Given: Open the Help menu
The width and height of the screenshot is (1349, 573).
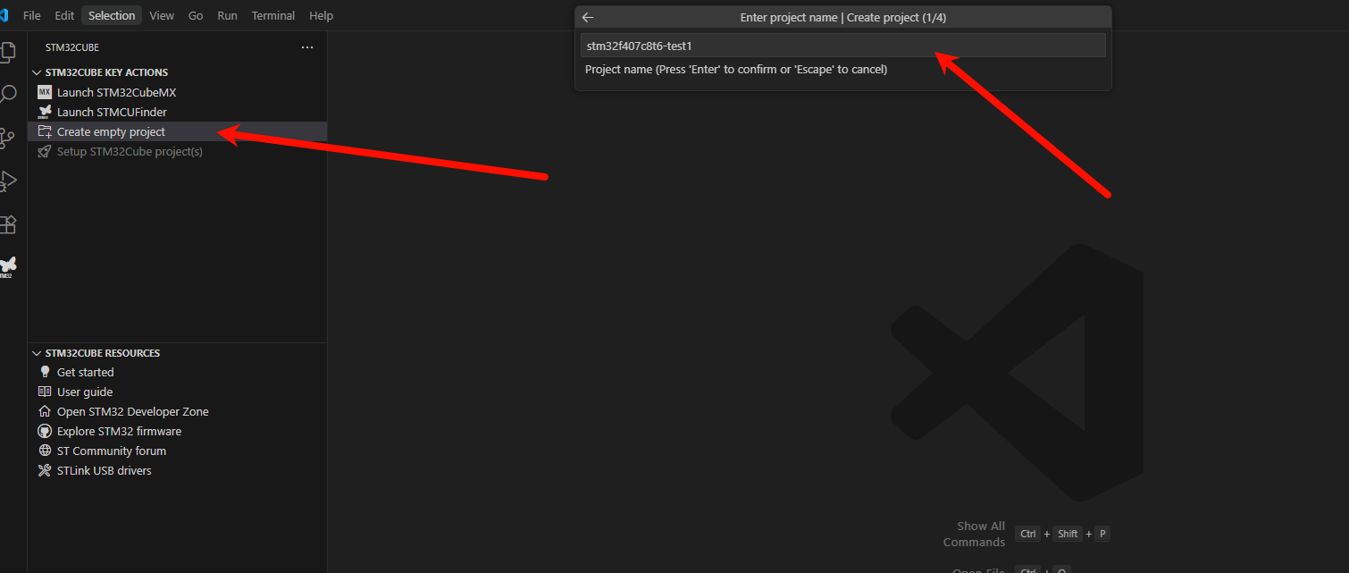Looking at the screenshot, I should pyautogui.click(x=321, y=15).
